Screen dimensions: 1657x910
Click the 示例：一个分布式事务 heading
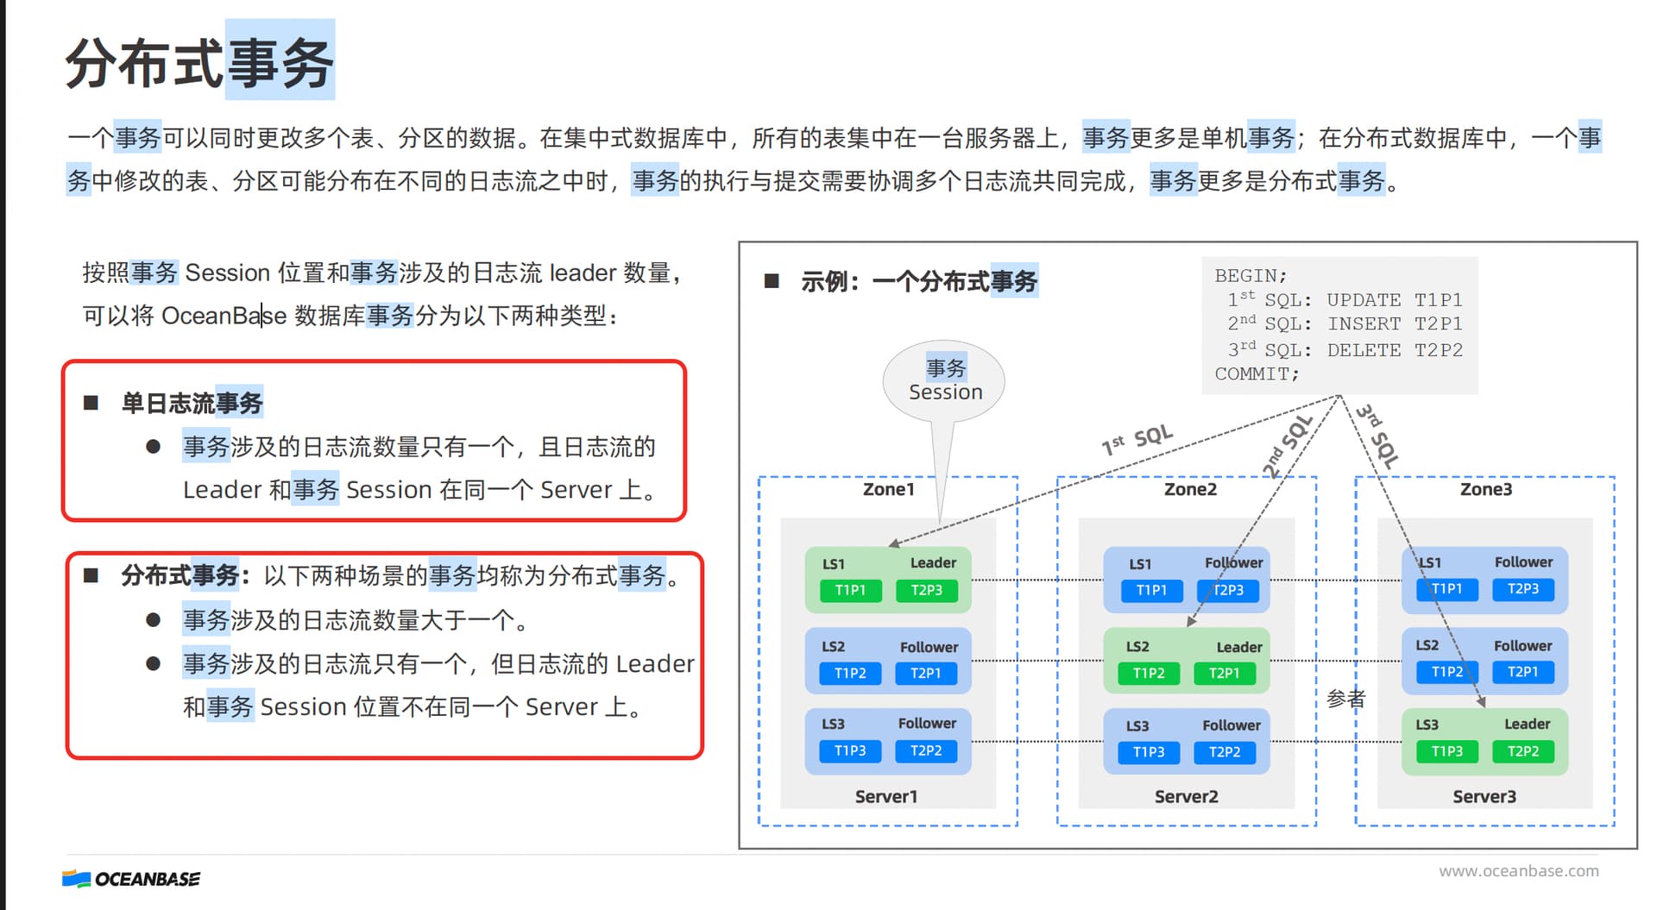919,281
